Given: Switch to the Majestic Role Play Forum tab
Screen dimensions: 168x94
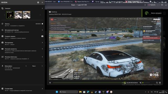Looking at the screenshot, I should [x=82, y=2].
